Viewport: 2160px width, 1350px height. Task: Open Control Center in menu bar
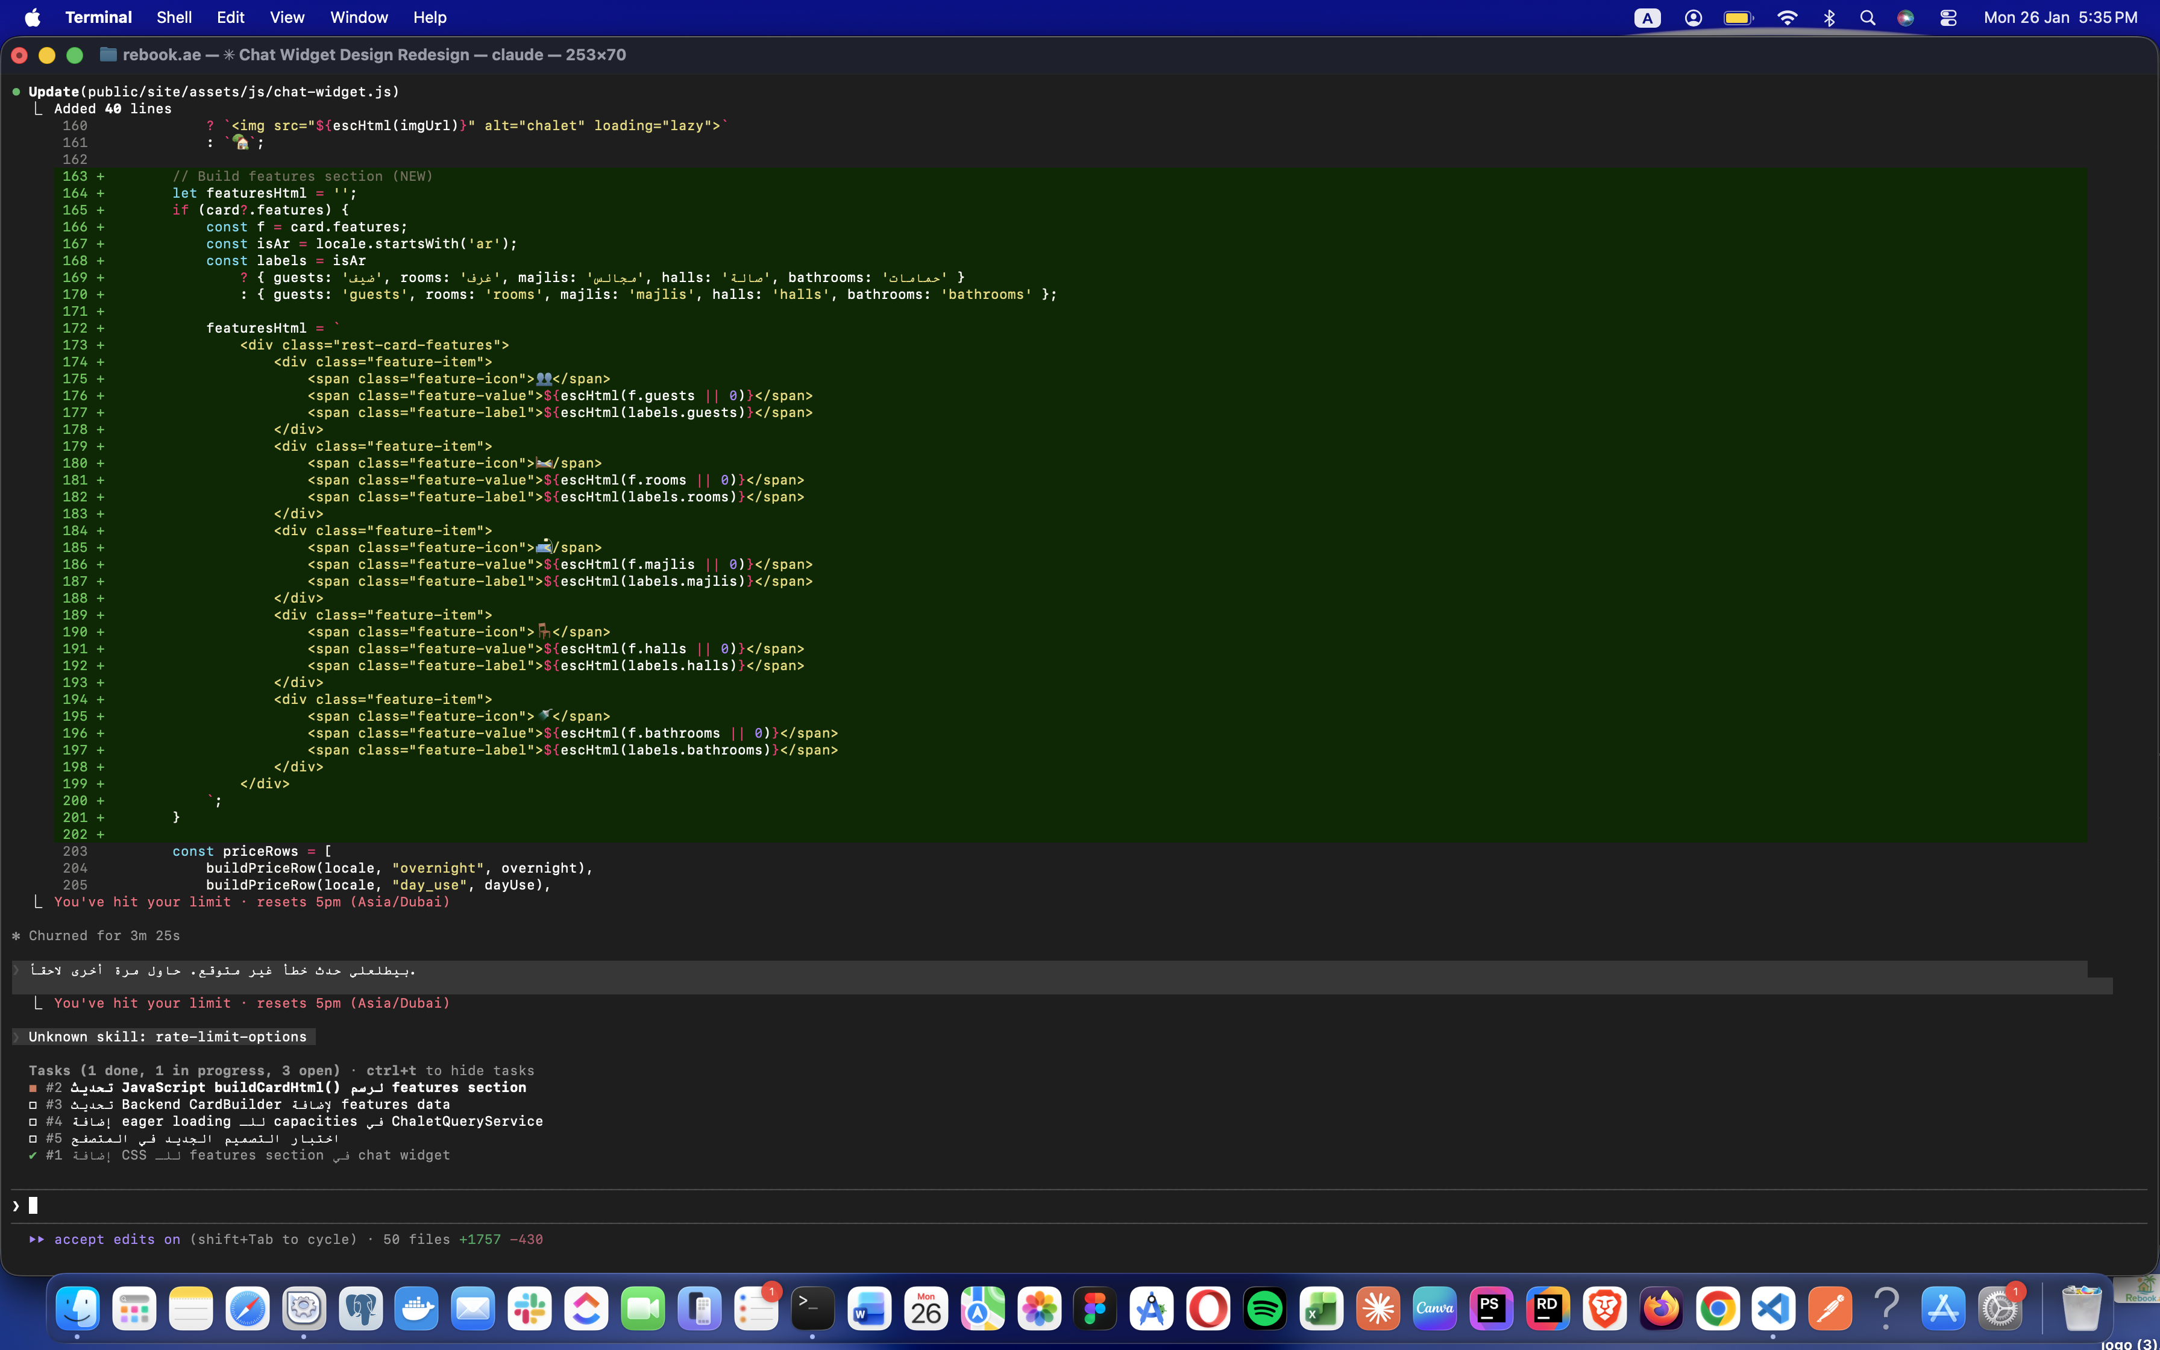1948,18
